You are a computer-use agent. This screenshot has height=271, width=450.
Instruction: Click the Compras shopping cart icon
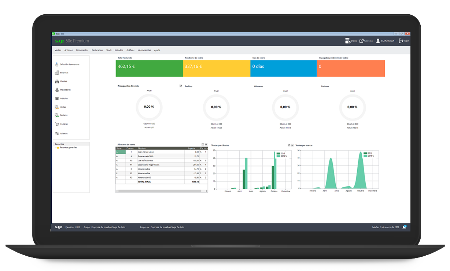[x=57, y=124]
